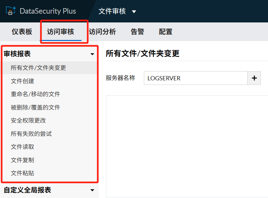Viewport: 268px width, 198px height.
Task: Click the DataSecurity Plus logo icon
Action: click(x=11, y=11)
